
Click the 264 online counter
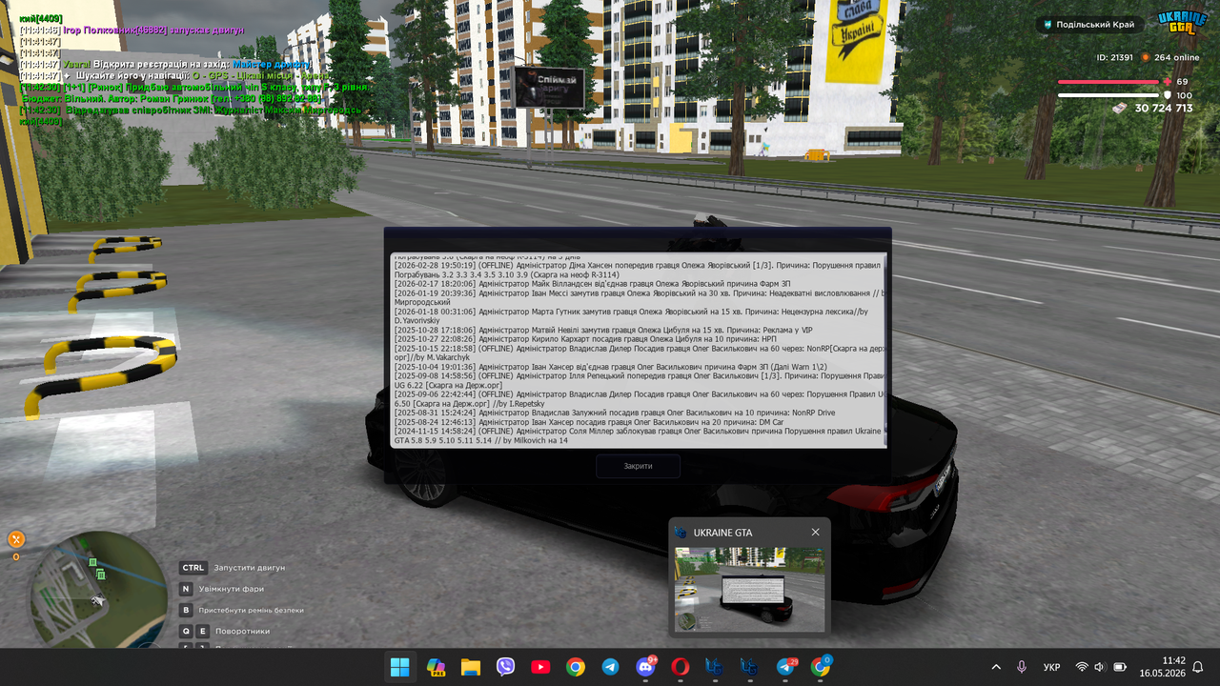tap(1176, 57)
